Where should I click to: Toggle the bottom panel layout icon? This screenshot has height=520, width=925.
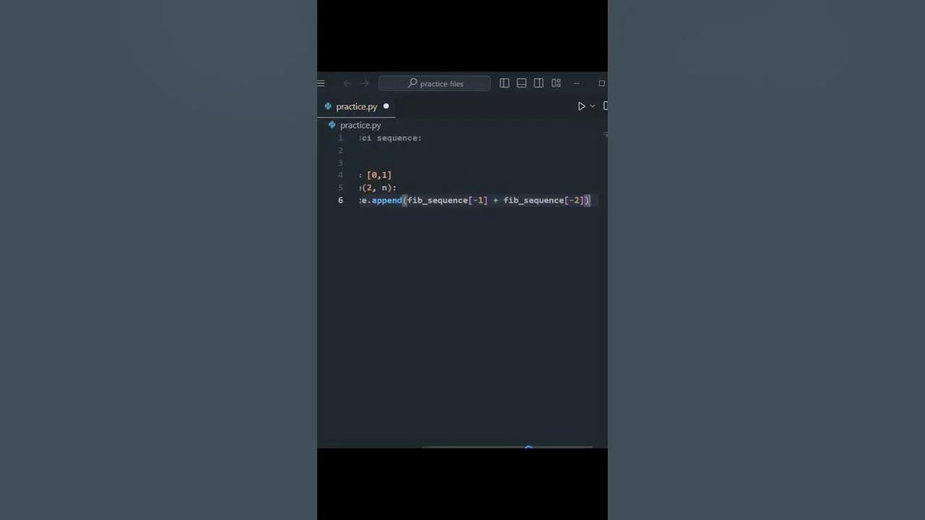[x=521, y=84]
